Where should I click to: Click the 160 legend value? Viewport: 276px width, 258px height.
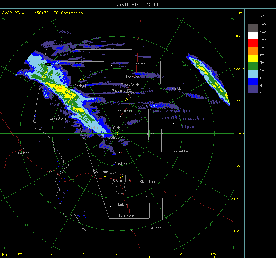(263, 24)
